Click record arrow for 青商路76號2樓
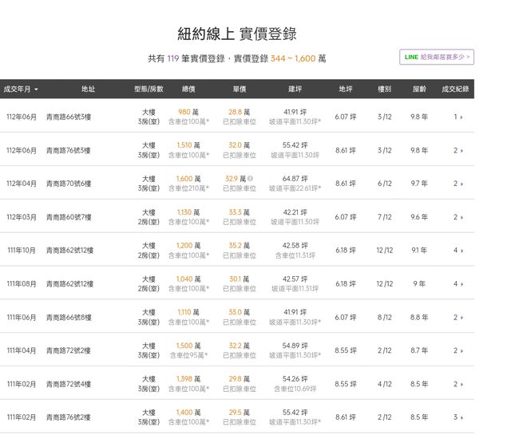The height and width of the screenshot is (439, 511). (461, 417)
